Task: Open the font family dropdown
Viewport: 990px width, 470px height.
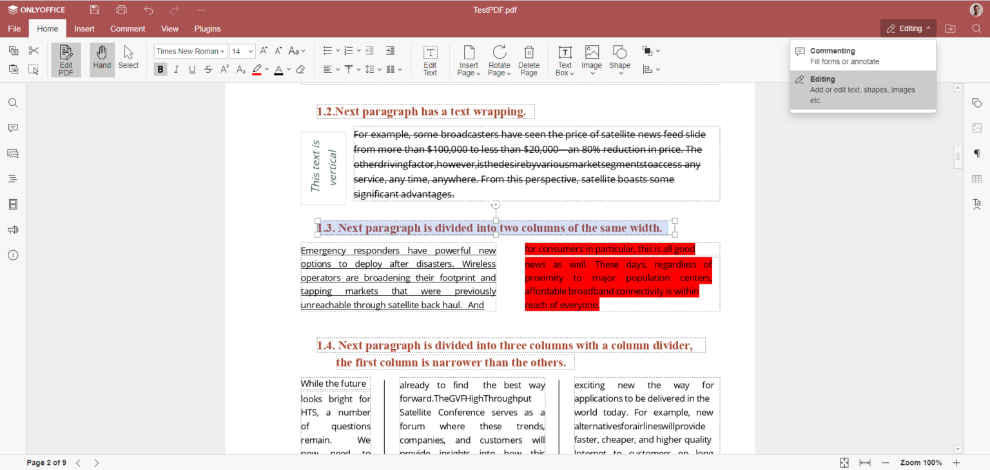Action: click(x=190, y=51)
